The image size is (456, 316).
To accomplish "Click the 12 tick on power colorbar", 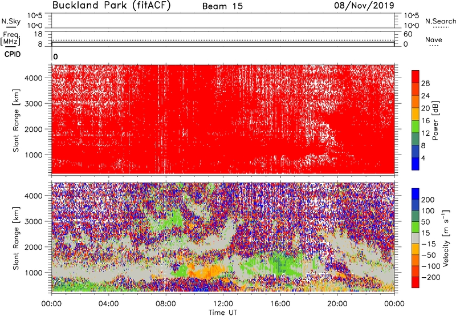I will 425,133.
